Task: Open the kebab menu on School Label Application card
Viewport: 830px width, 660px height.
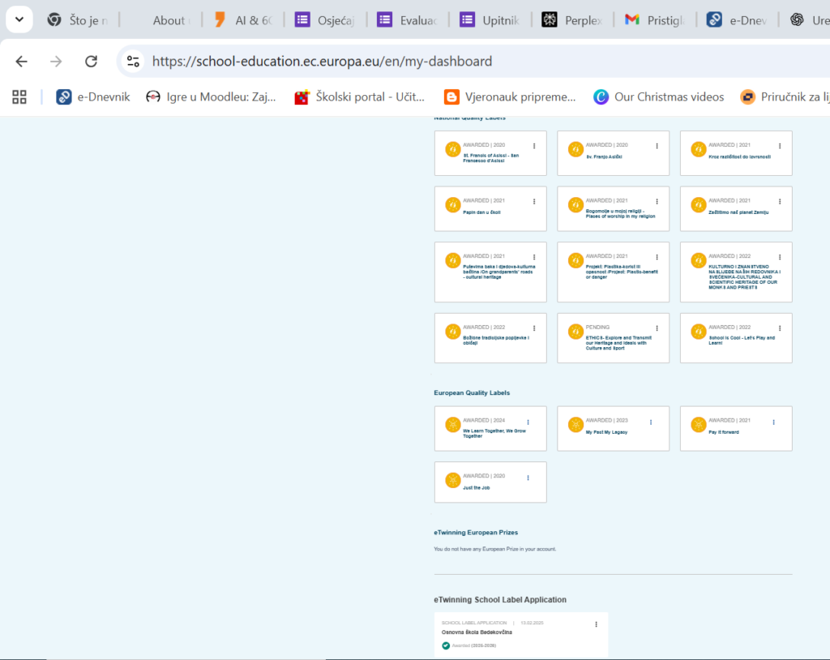Action: (x=596, y=624)
